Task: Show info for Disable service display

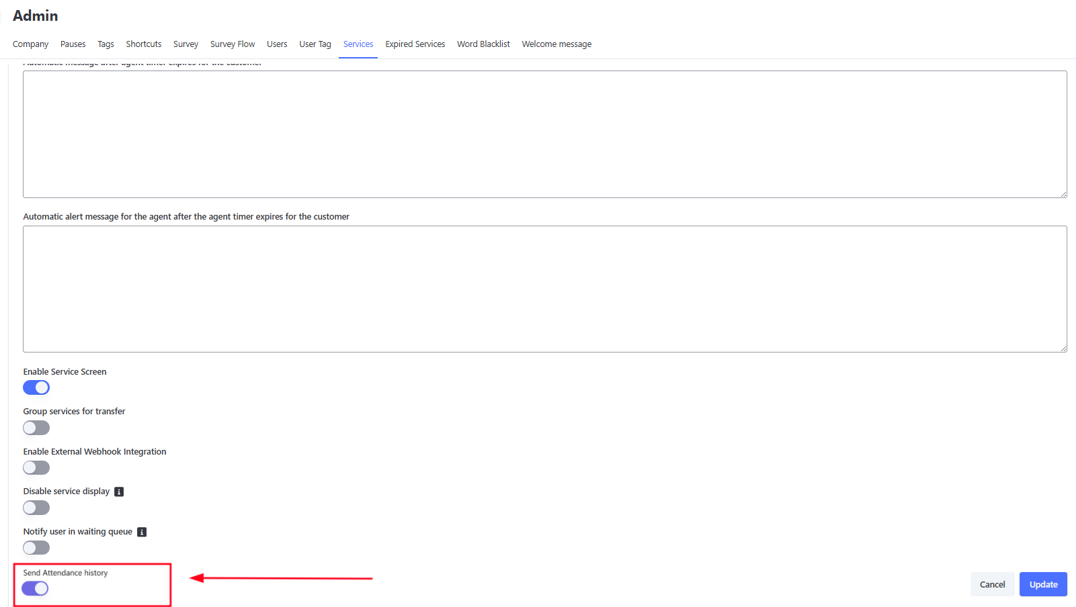Action: coord(119,492)
